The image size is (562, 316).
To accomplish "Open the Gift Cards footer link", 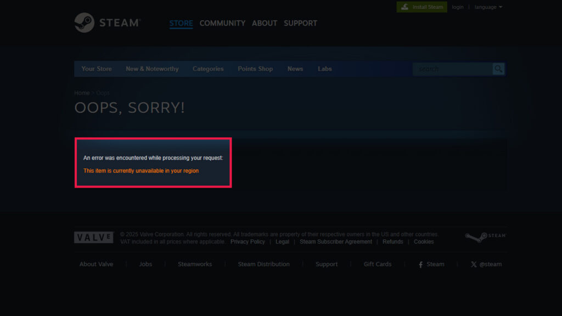I will pos(378,264).
